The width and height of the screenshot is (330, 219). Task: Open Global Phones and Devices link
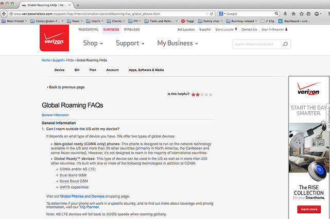click(82, 196)
